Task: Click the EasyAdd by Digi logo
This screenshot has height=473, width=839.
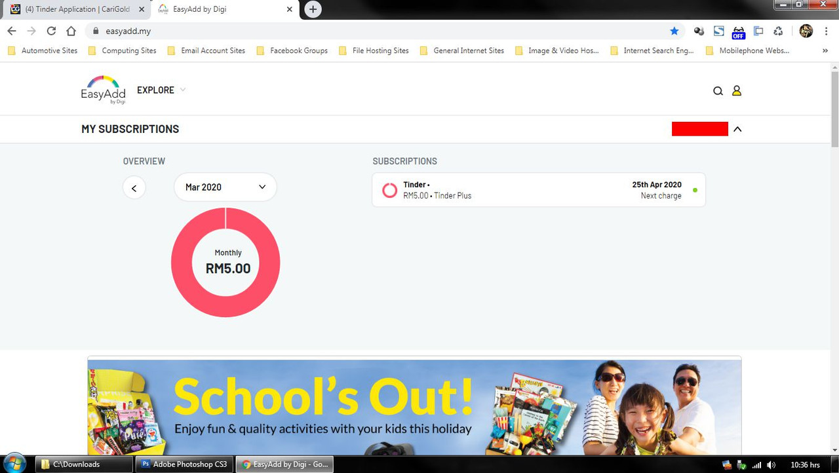Action: coord(103,90)
